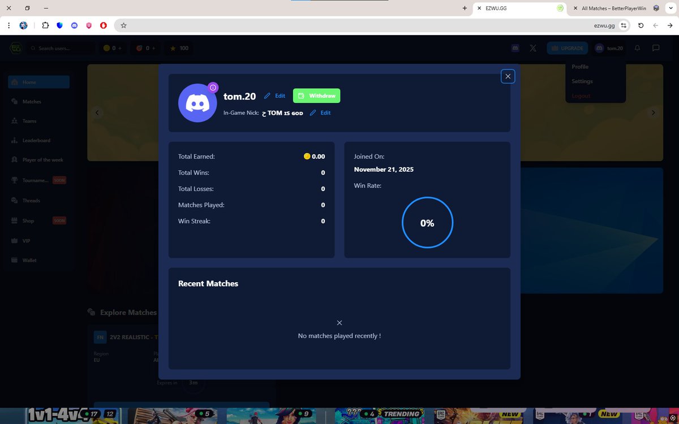Reload the page
Image resolution: width=679 pixels, height=424 pixels.
[x=641, y=25]
